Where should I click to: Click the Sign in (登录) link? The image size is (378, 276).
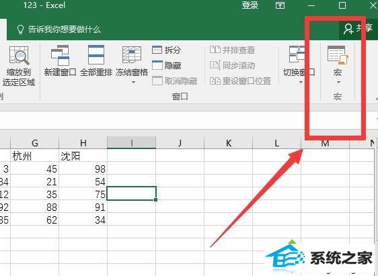coord(250,5)
